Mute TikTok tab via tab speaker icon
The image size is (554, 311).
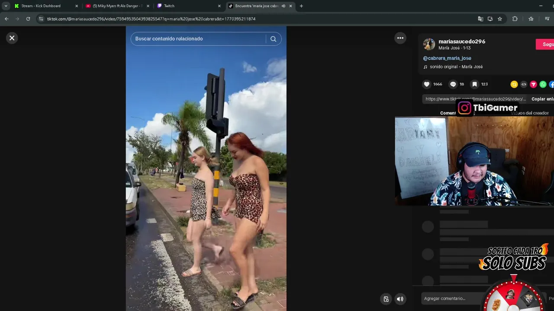283,6
